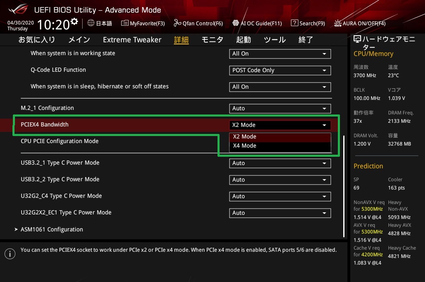Open the clock settings gear icon
The image size is (425, 282).
tap(74, 21)
